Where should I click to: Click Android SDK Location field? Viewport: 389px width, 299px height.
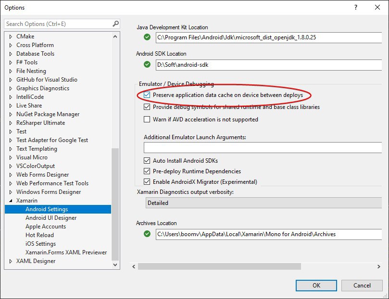[269, 65]
